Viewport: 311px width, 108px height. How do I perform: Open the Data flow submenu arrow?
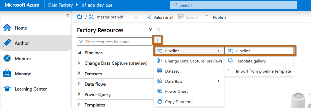point(218,81)
